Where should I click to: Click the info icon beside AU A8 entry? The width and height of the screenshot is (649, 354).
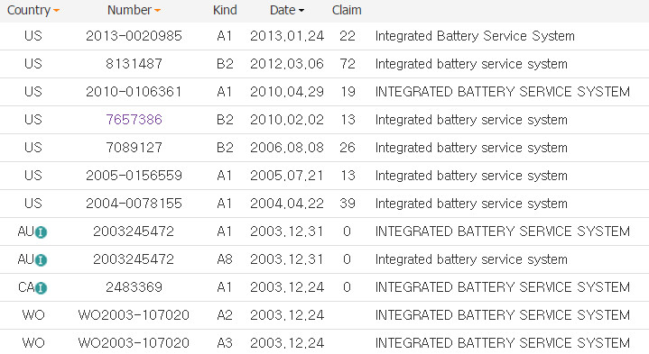(x=41, y=260)
